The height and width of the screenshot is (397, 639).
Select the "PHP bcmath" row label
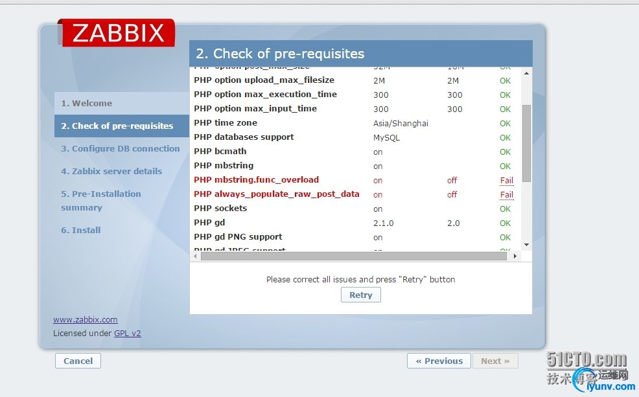220,151
